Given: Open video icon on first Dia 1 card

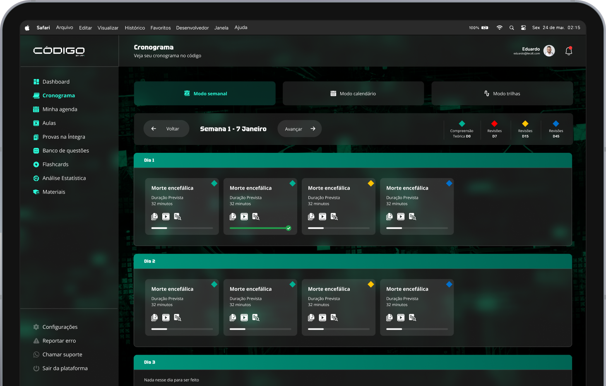Looking at the screenshot, I should pos(166,217).
